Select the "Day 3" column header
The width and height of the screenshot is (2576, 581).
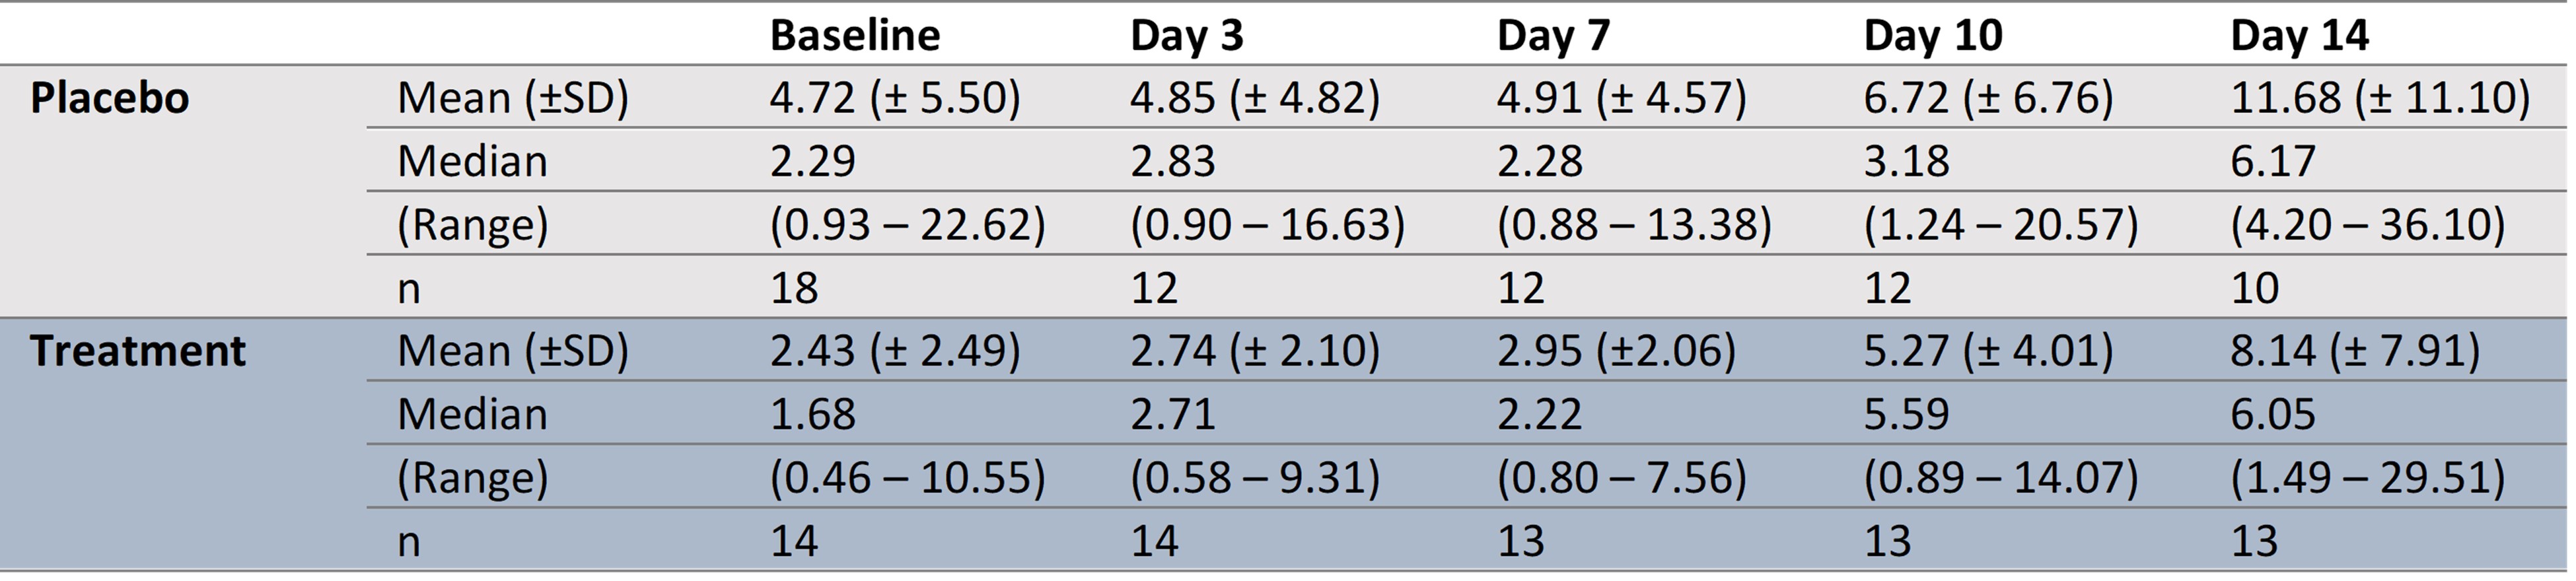pyautogui.click(x=1187, y=36)
